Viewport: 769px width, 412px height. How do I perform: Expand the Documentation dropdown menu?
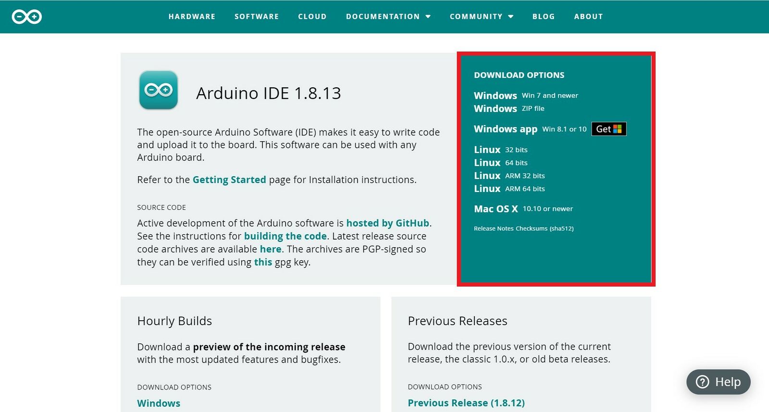tap(388, 17)
